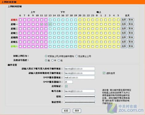
Task: Click the SMTP port field showing 25
Action: coord(69,82)
